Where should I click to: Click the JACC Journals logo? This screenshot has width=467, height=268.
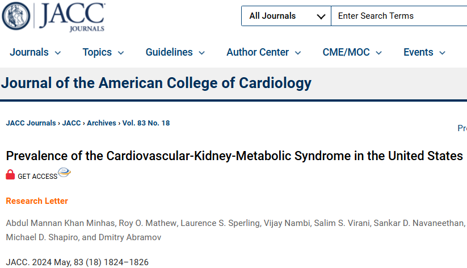(54, 16)
